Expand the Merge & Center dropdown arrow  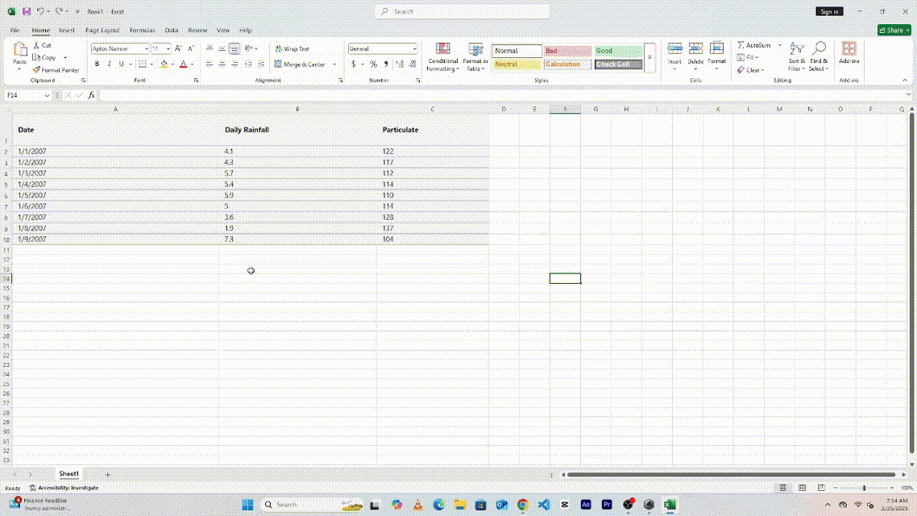(334, 64)
